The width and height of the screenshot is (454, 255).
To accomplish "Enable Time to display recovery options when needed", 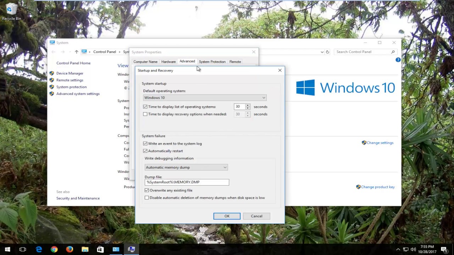I will coord(145,114).
